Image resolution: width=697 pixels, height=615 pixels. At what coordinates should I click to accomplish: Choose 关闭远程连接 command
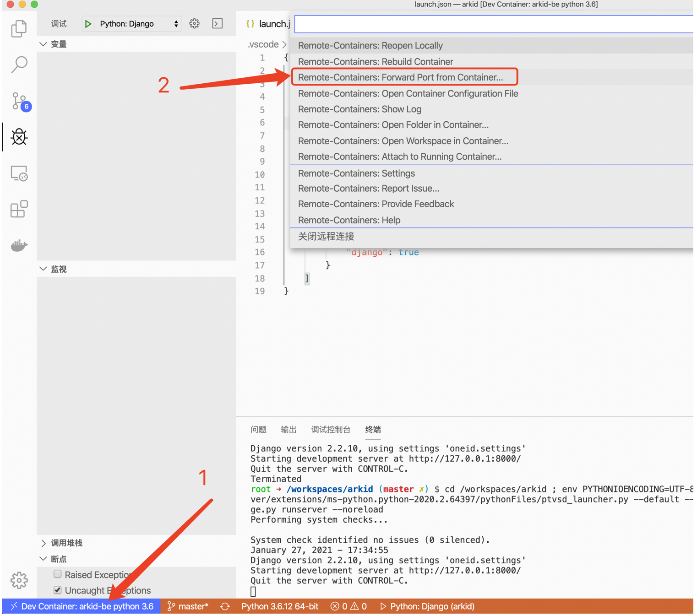(x=491, y=237)
